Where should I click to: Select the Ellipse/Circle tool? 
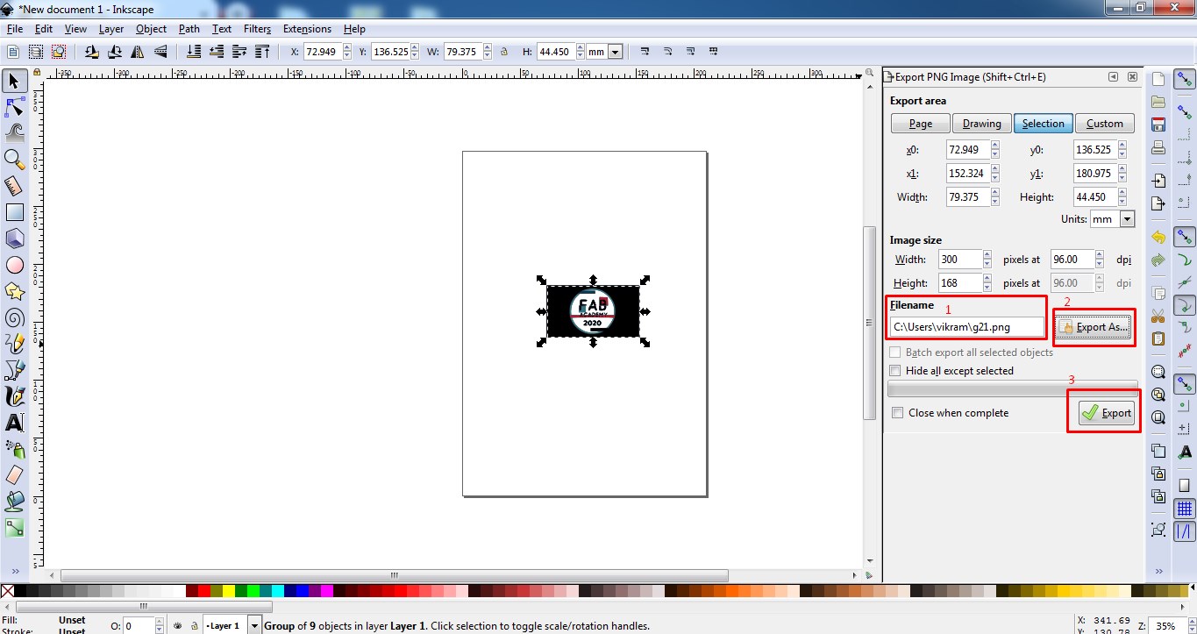[14, 265]
